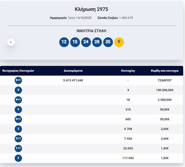185x167 pixels.
Task: Click the Κλήρωση 2975 title
Action: [x=91, y=9]
